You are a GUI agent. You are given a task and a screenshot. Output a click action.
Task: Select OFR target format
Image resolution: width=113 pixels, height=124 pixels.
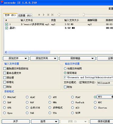[5, 108]
